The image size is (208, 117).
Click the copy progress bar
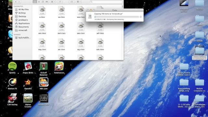(117, 17)
